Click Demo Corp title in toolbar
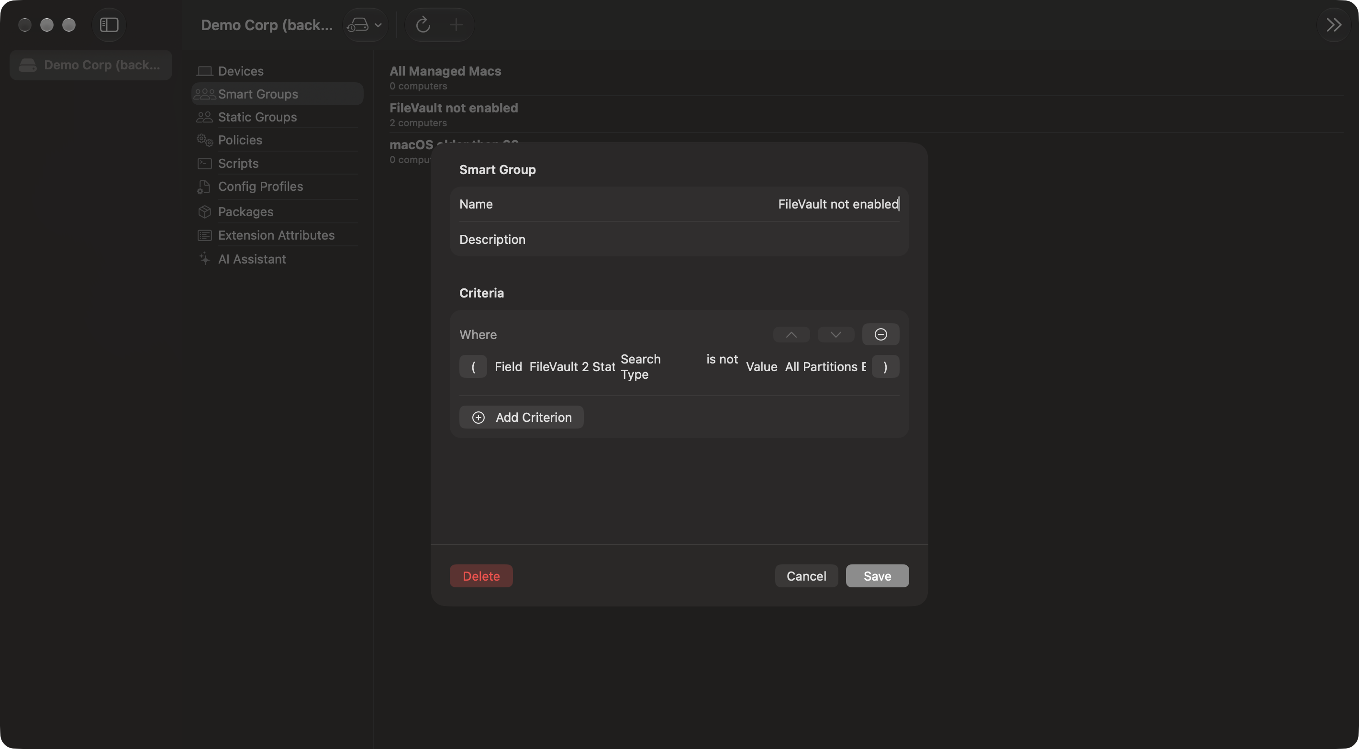Screen dimensions: 1359x749 (x=267, y=25)
